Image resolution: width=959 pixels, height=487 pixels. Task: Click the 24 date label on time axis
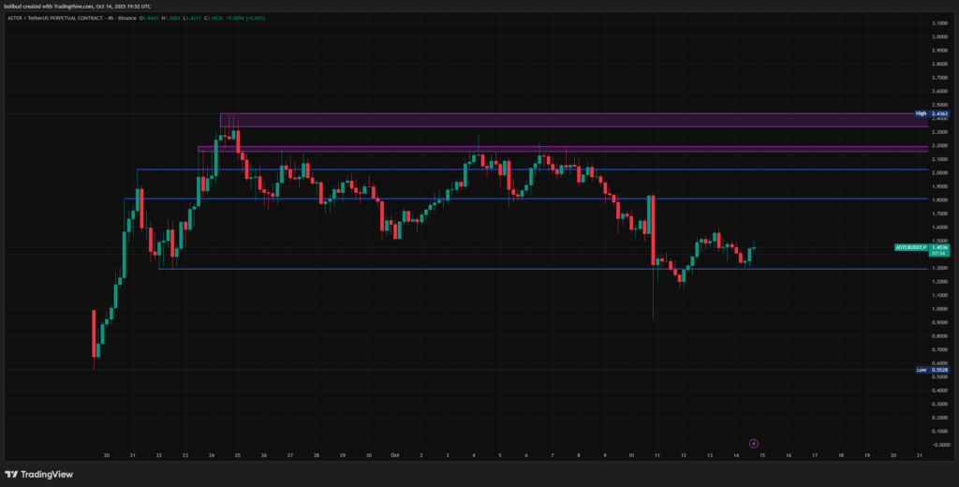pos(212,455)
